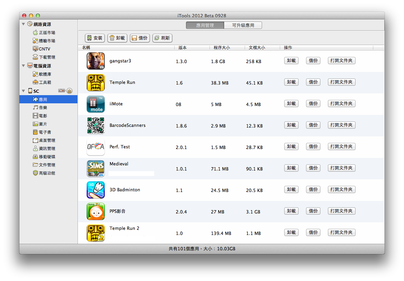Open folder for iiMote via 打開文件夾
The height and width of the screenshot is (281, 404).
(341, 104)
